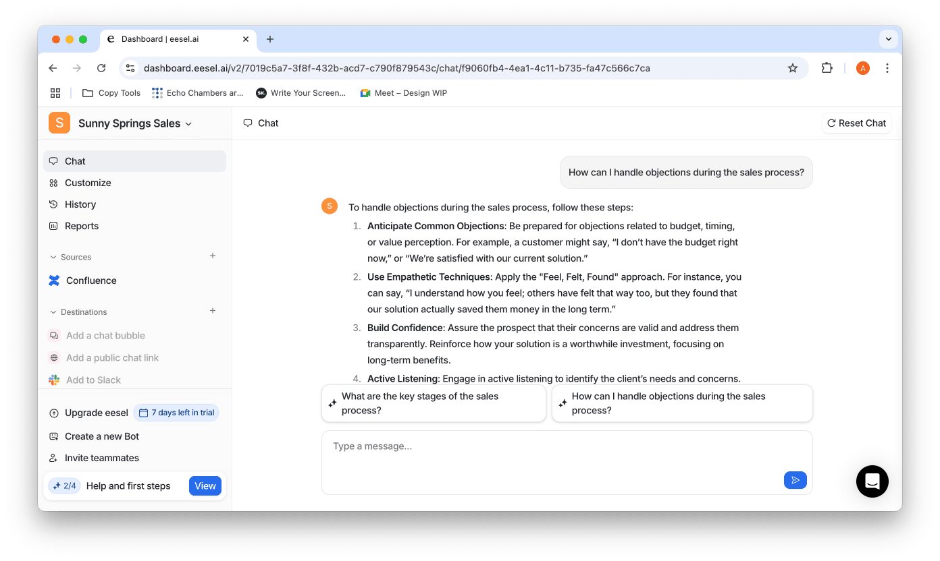Open the Write Your Screen bookmark
The width and height of the screenshot is (940, 561).
301,93
